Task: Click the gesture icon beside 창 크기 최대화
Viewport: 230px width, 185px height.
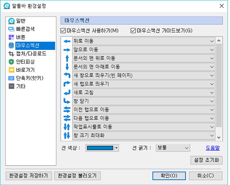Action: click(x=67, y=135)
